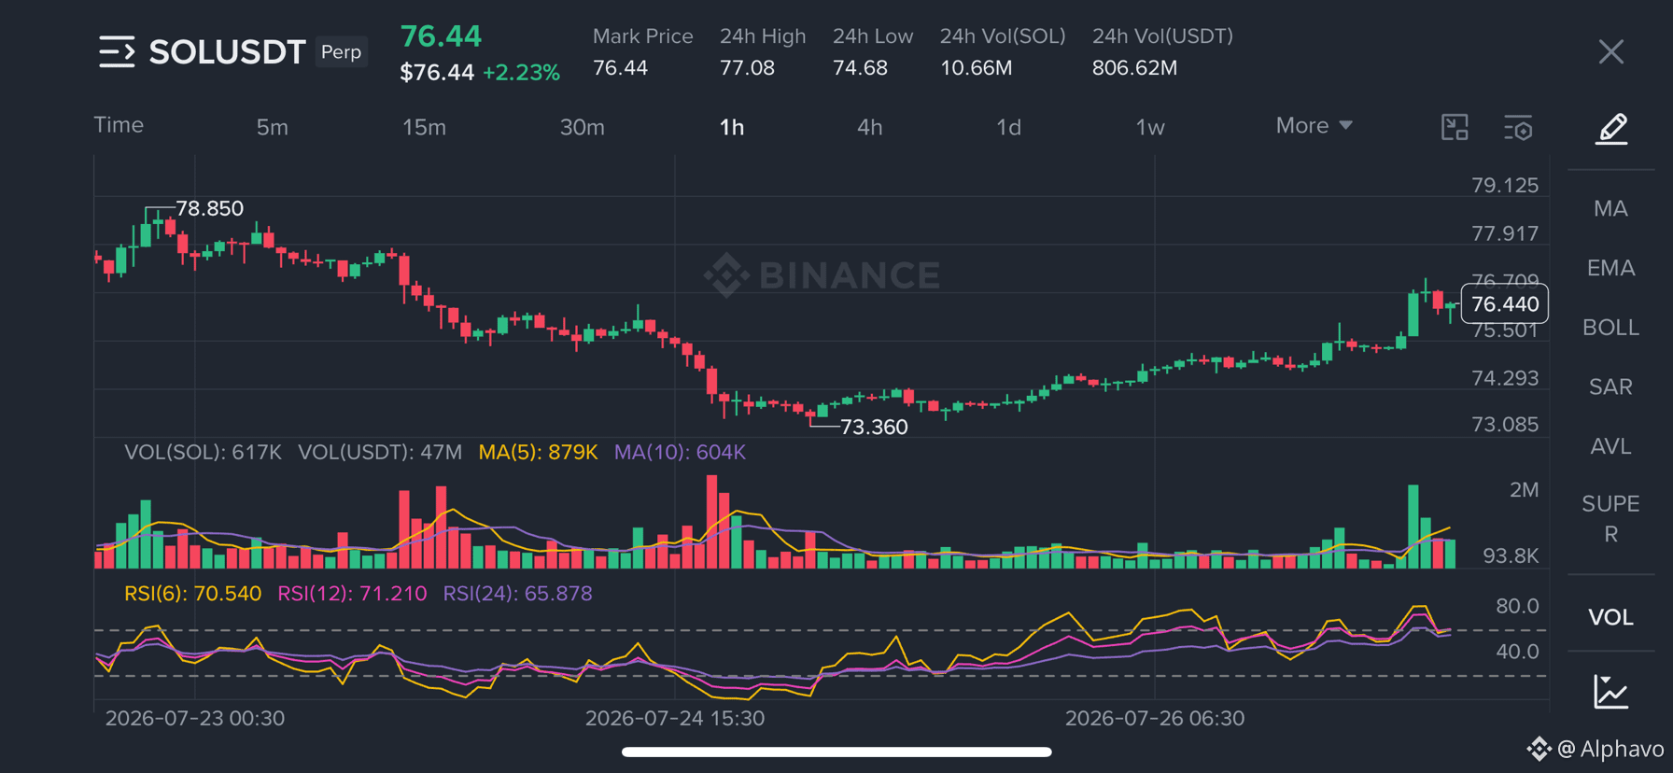Tap the 79.125 price axis label

pos(1505,185)
